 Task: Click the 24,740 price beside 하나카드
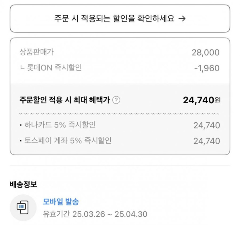click(207, 125)
